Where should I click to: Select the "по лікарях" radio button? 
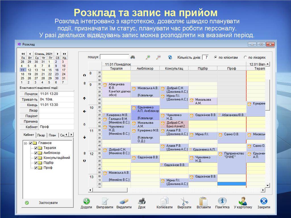pos(245,57)
